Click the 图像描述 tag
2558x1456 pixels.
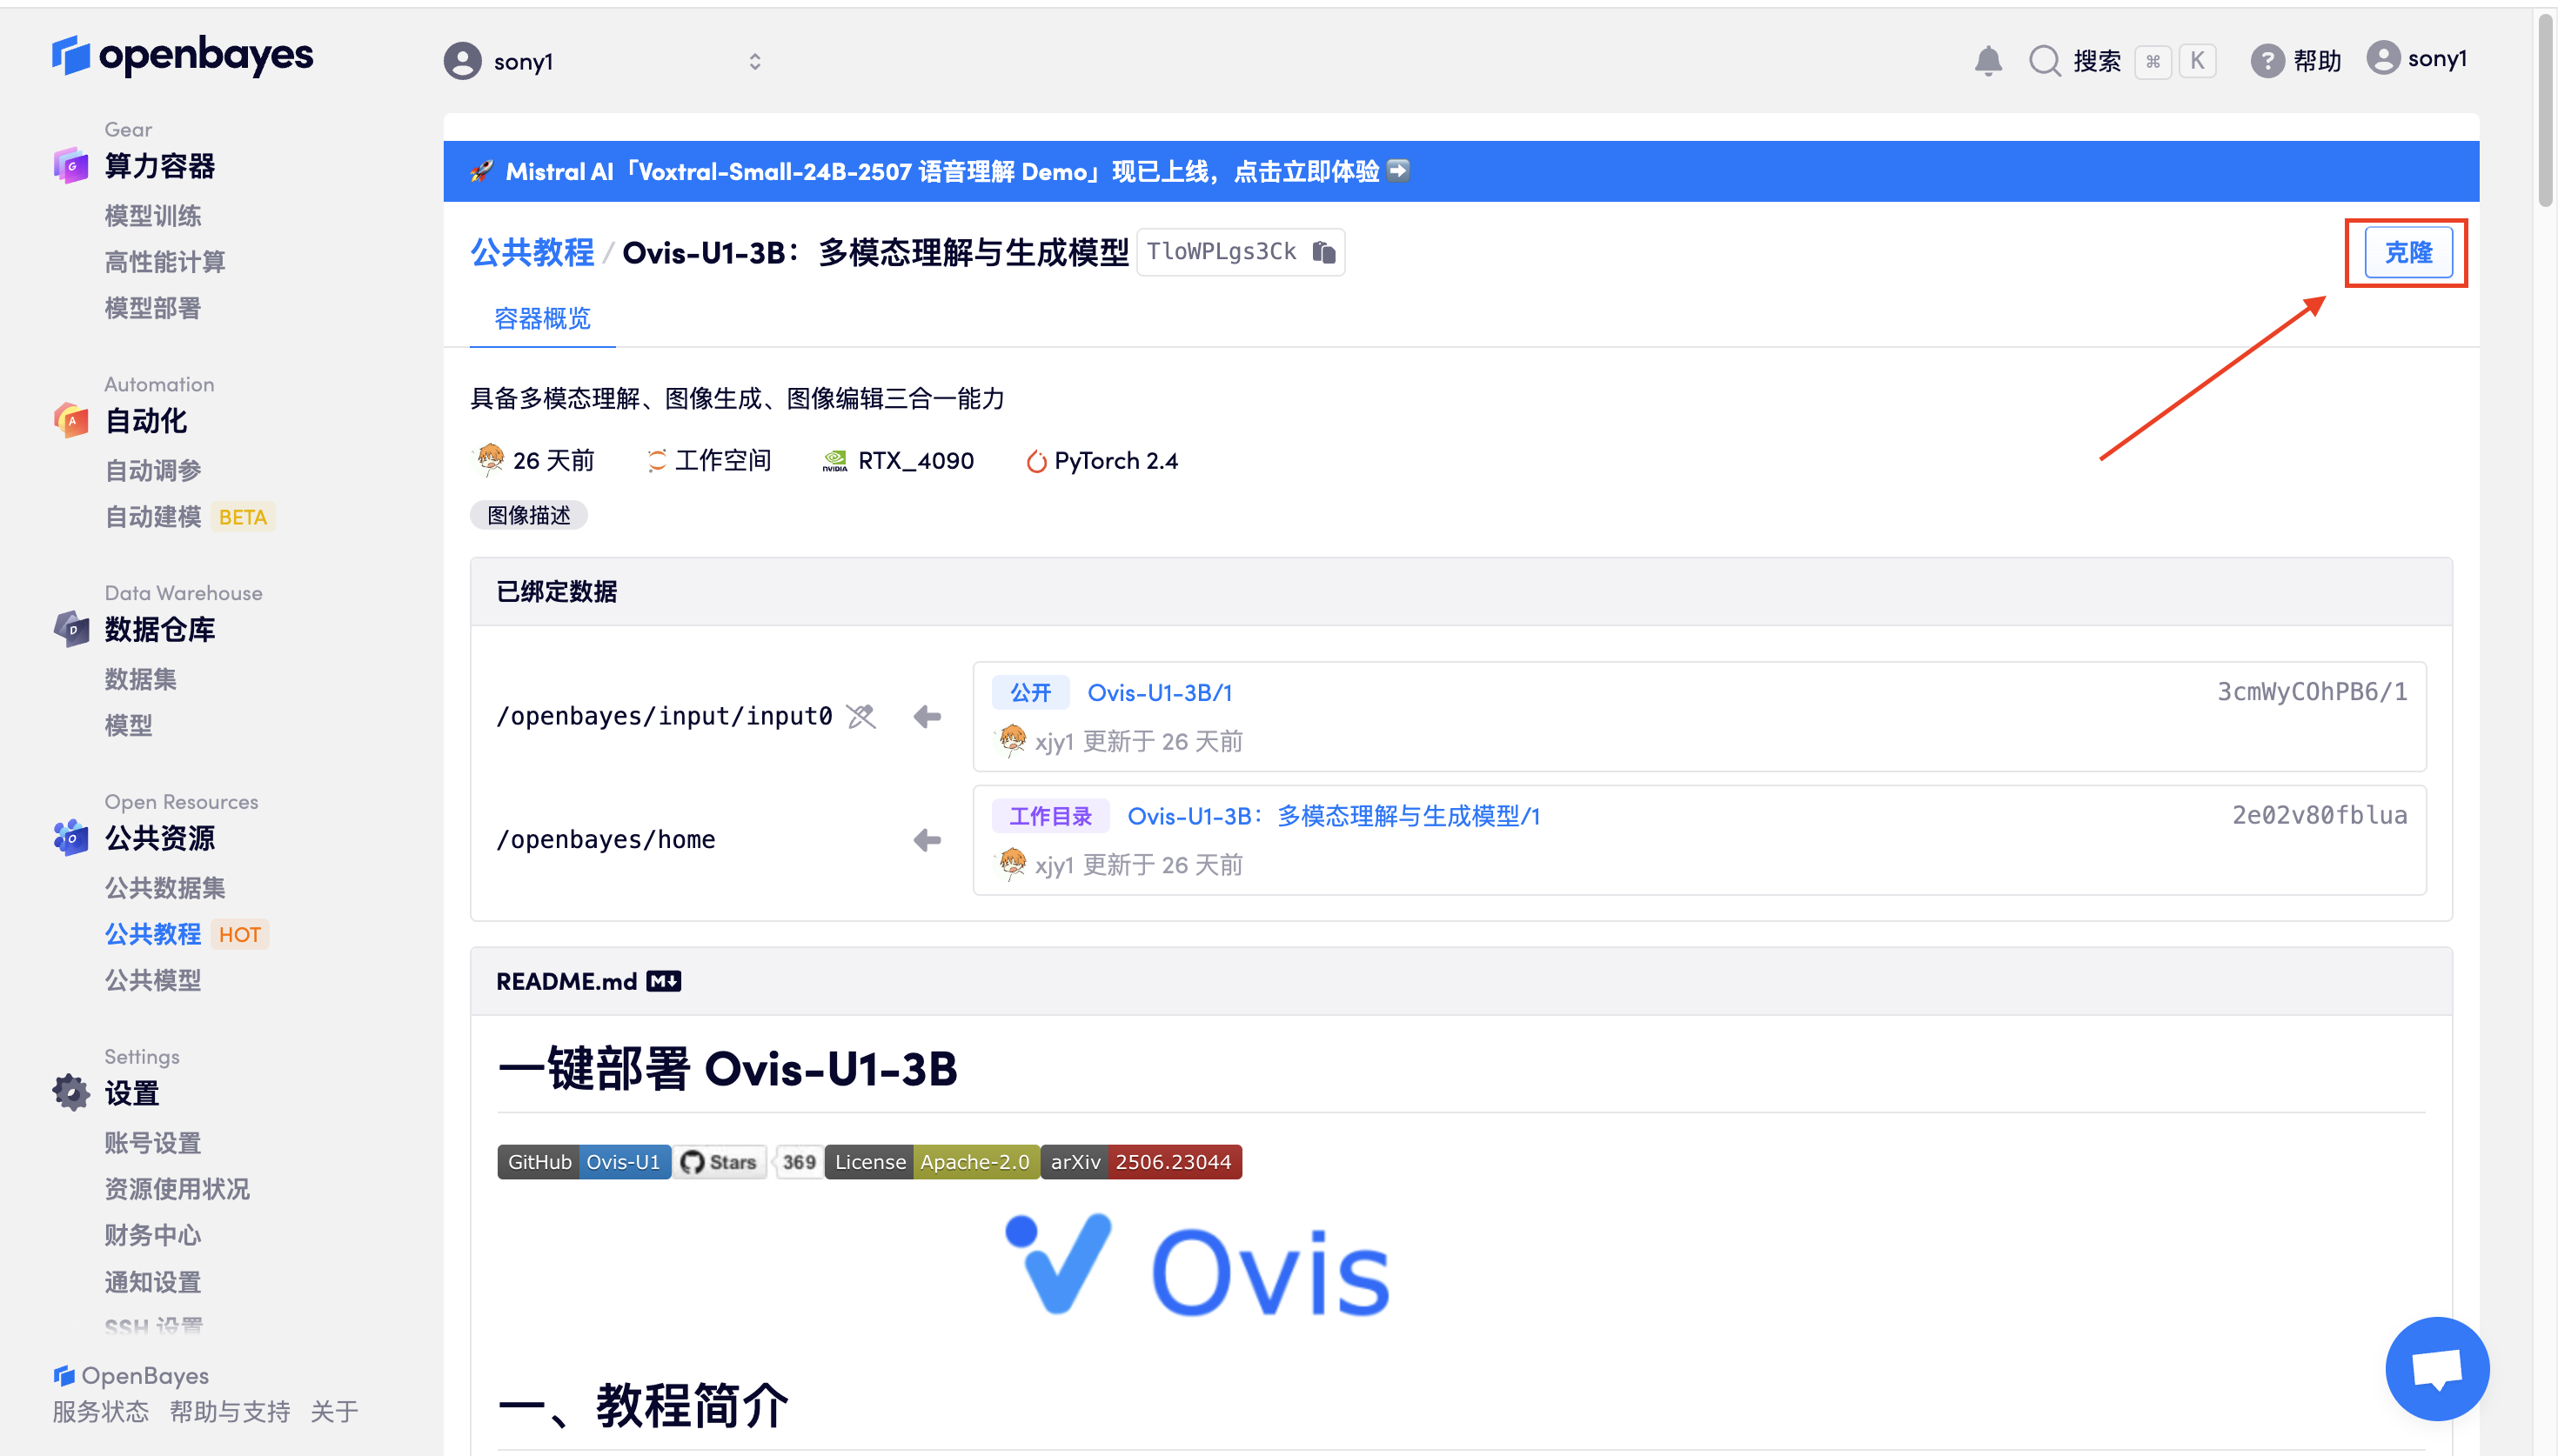pyautogui.click(x=529, y=515)
